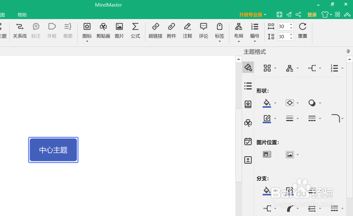353x216 pixels.
Task: Click the 重置 reset button
Action: [303, 31]
